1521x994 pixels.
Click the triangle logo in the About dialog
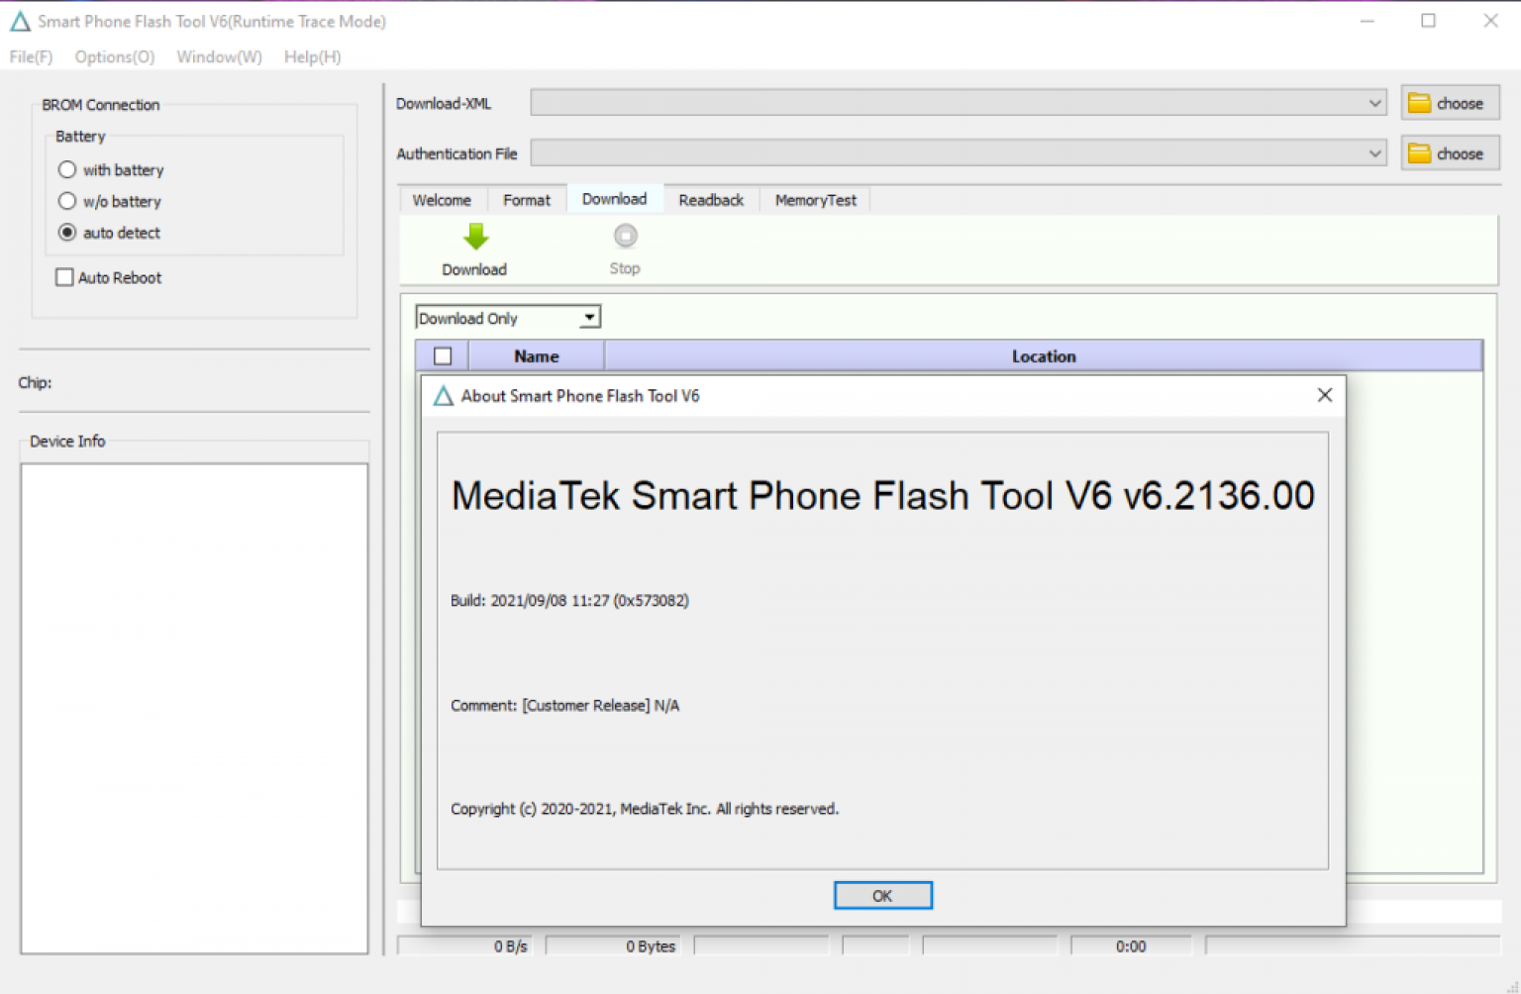point(443,395)
